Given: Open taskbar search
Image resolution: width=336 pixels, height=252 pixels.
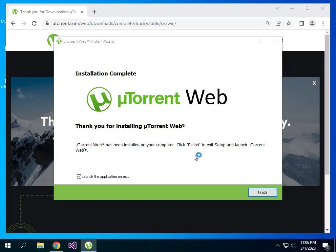Looking at the screenshot, I should [x=24, y=245].
